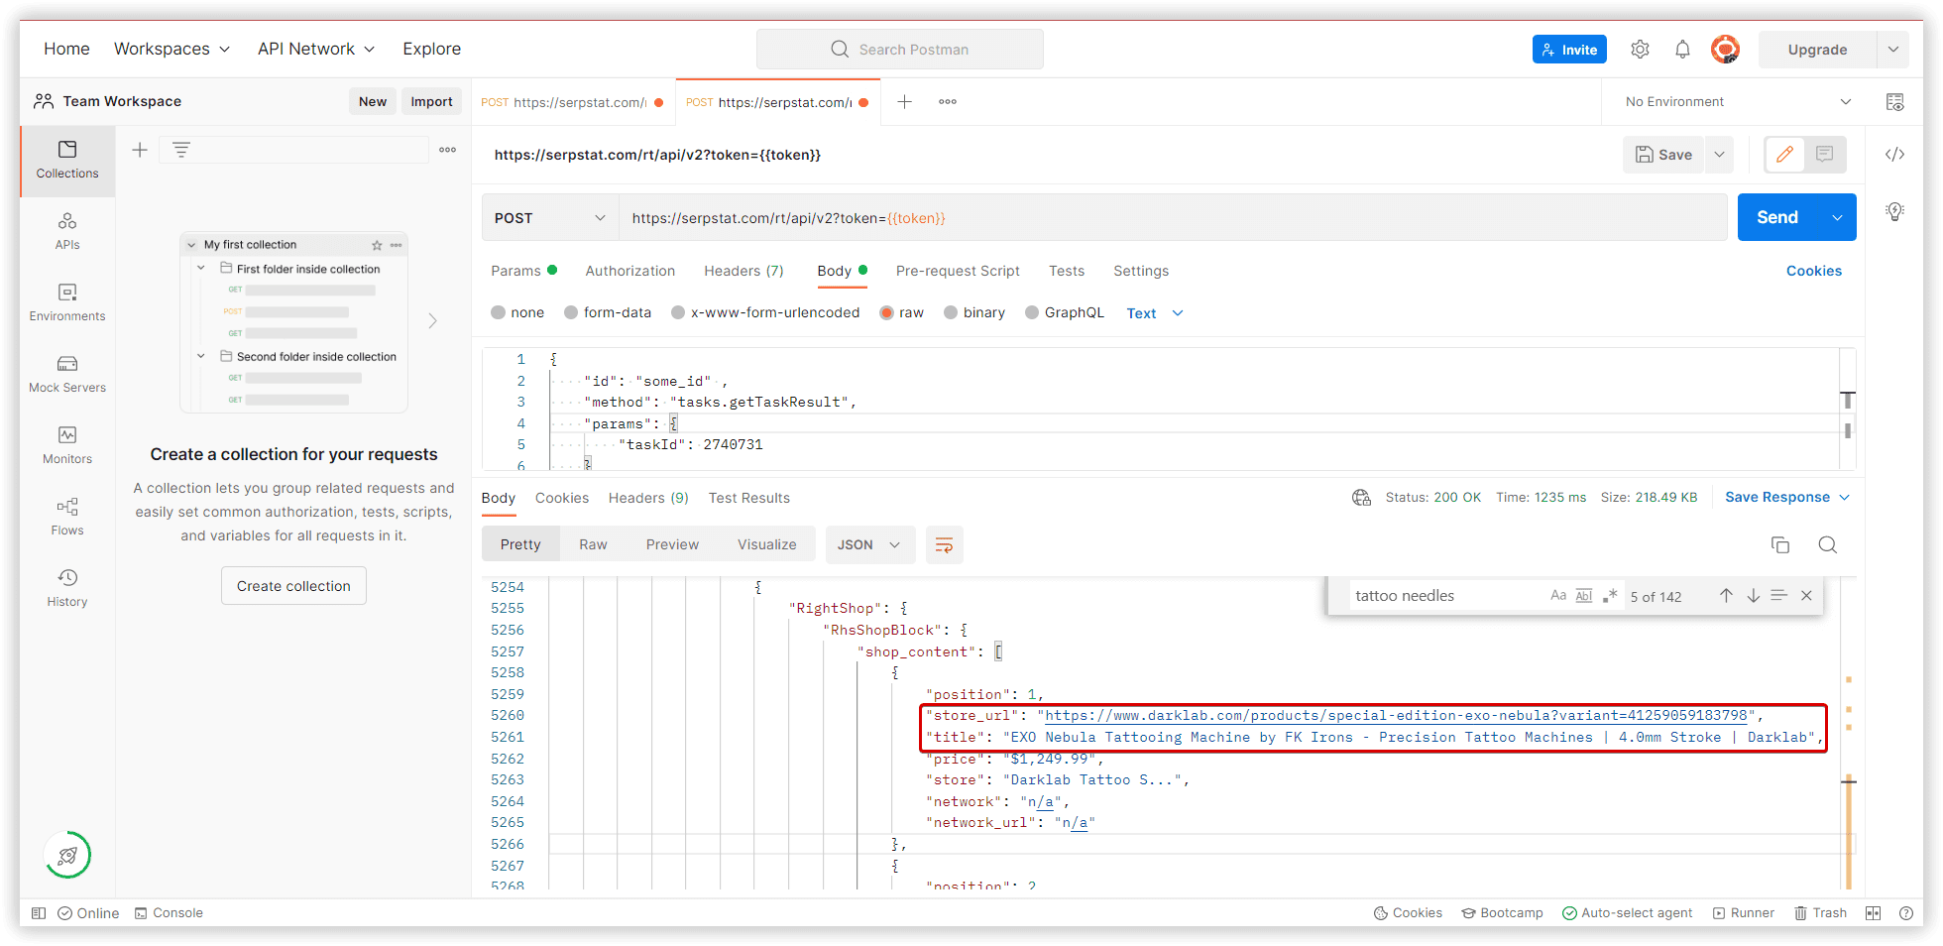This screenshot has width=1943, height=946.
Task: Open the Mock Servers panel
Action: tap(66, 374)
